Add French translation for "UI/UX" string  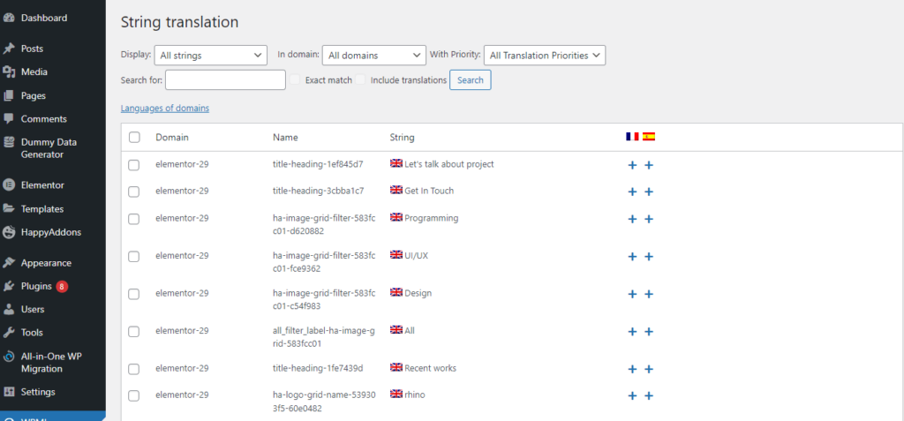pyautogui.click(x=632, y=257)
